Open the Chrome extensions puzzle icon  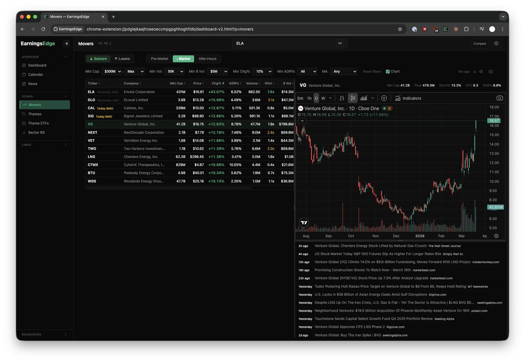466,29
